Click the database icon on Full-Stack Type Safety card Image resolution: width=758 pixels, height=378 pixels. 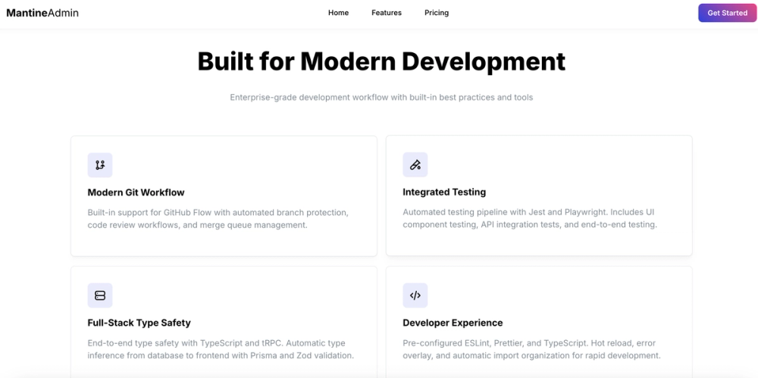point(100,295)
